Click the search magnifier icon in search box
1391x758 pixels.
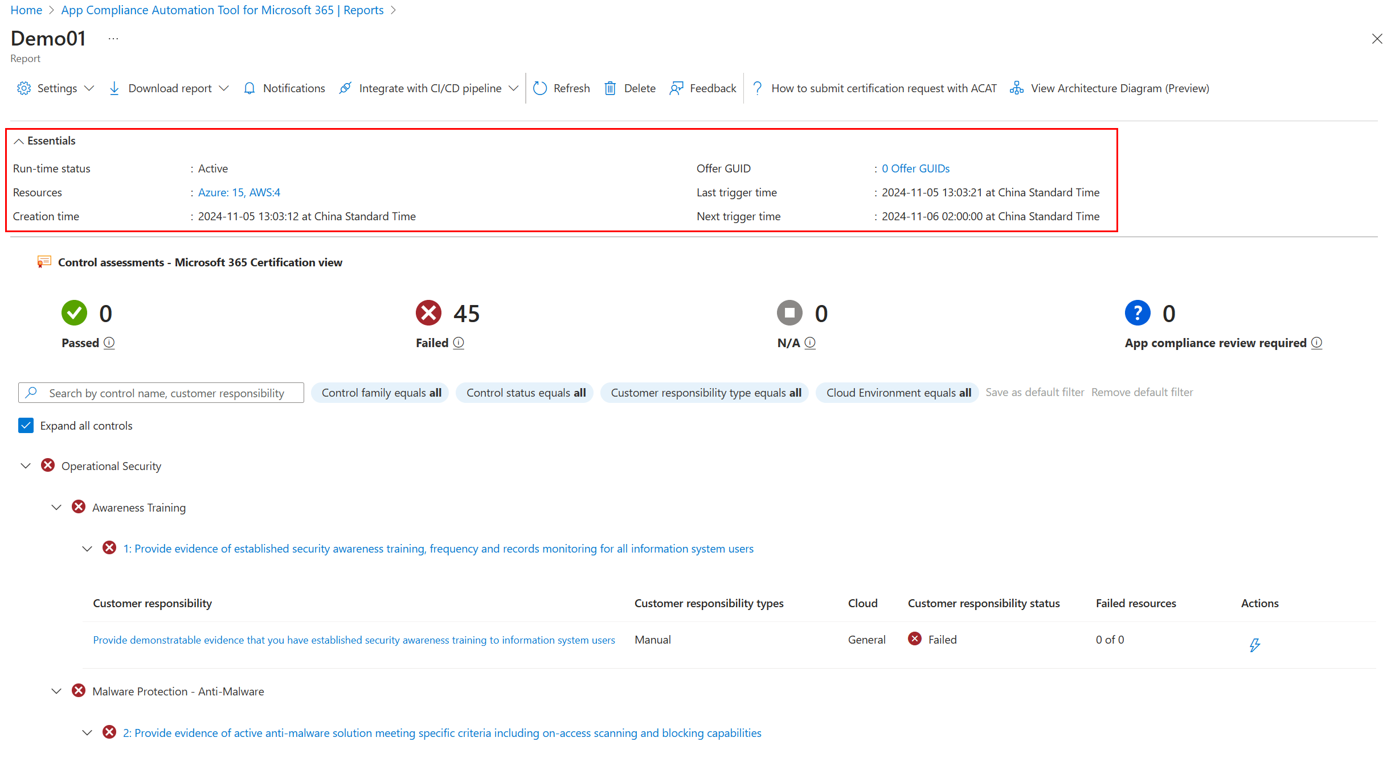click(32, 393)
